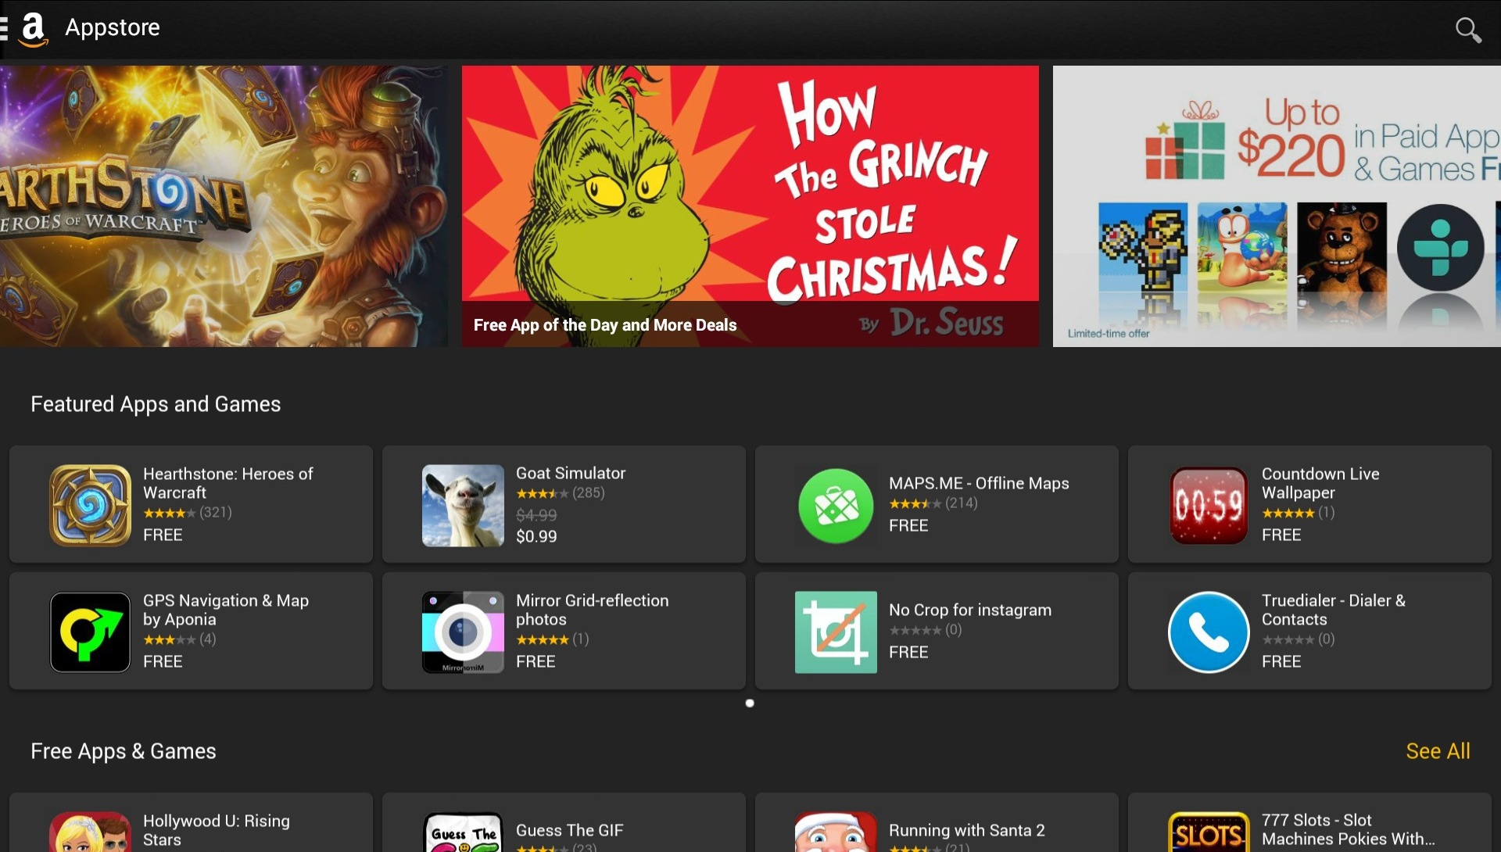Select the Guess The GIF app title
The image size is (1501, 852).
[x=569, y=830]
